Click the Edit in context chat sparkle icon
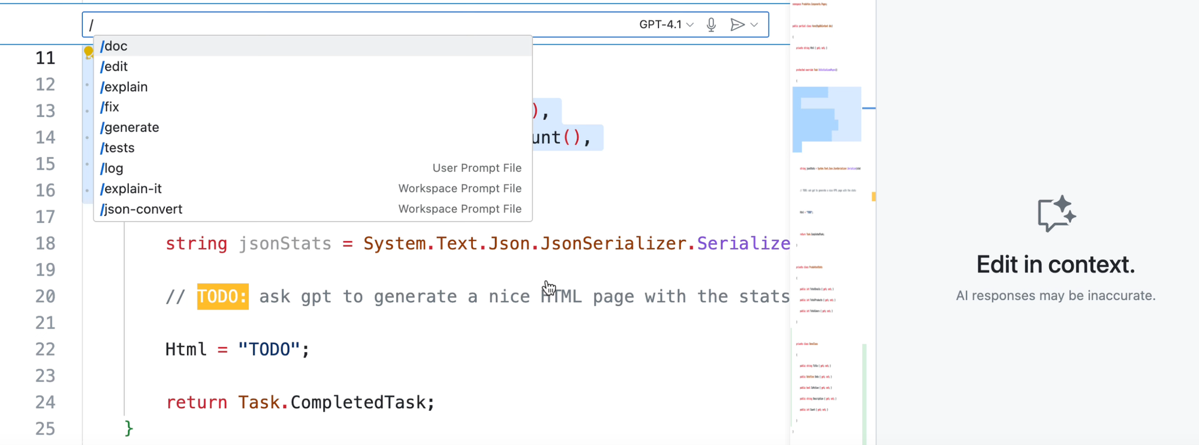This screenshot has width=1199, height=445. (x=1056, y=214)
